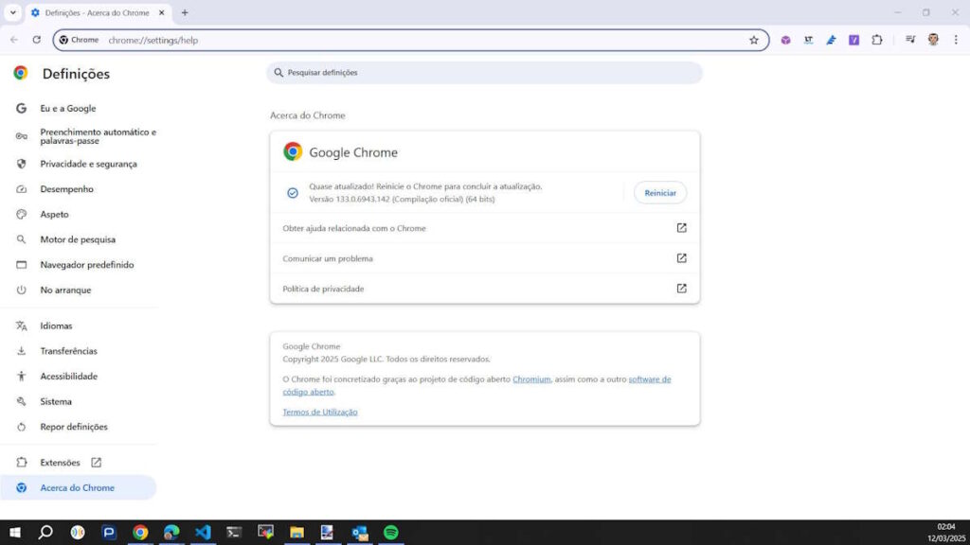Open the media controls toolbar icon

pos(910,40)
